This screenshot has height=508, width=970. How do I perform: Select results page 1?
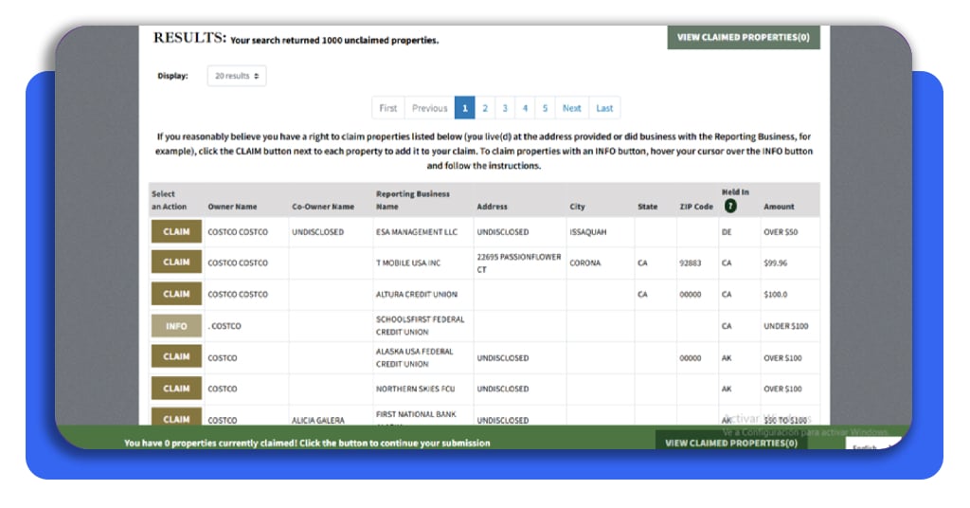click(x=464, y=108)
